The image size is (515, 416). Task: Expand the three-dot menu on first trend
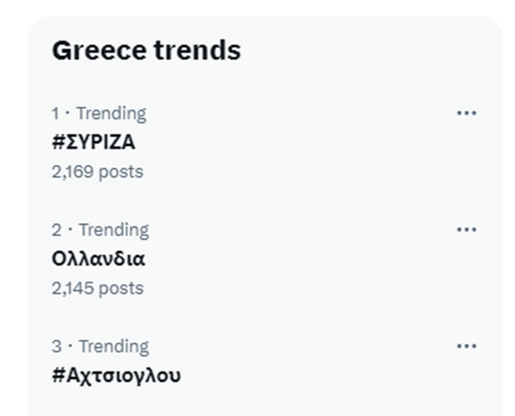pos(466,113)
